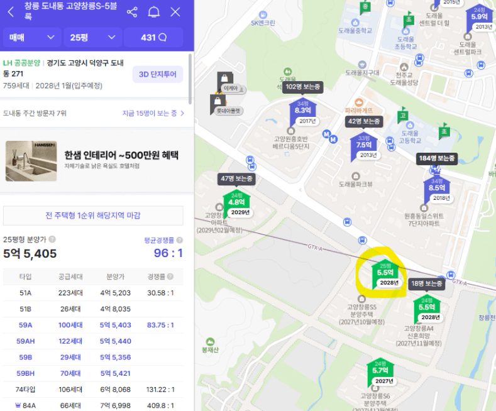Viewport: 496px width, 411px height.
Task: Click the back arrow in the header
Action: [11, 12]
